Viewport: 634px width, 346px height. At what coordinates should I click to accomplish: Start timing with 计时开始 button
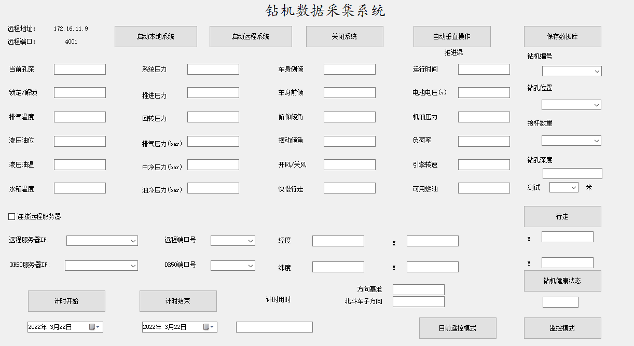click(66, 301)
